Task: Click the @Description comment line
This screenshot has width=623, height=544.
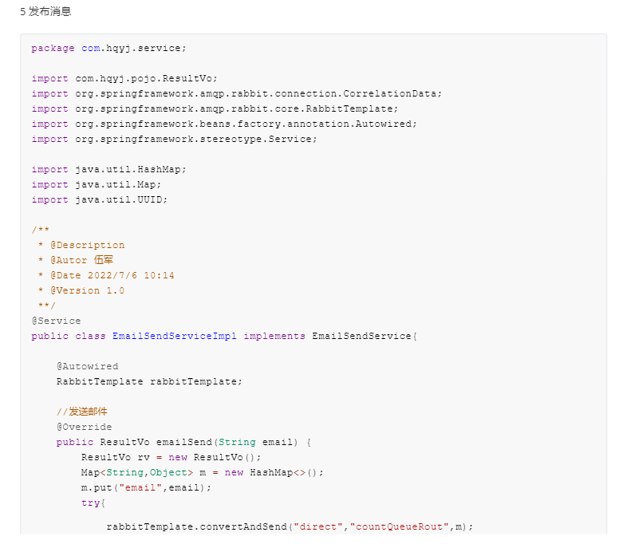Action: (x=81, y=245)
